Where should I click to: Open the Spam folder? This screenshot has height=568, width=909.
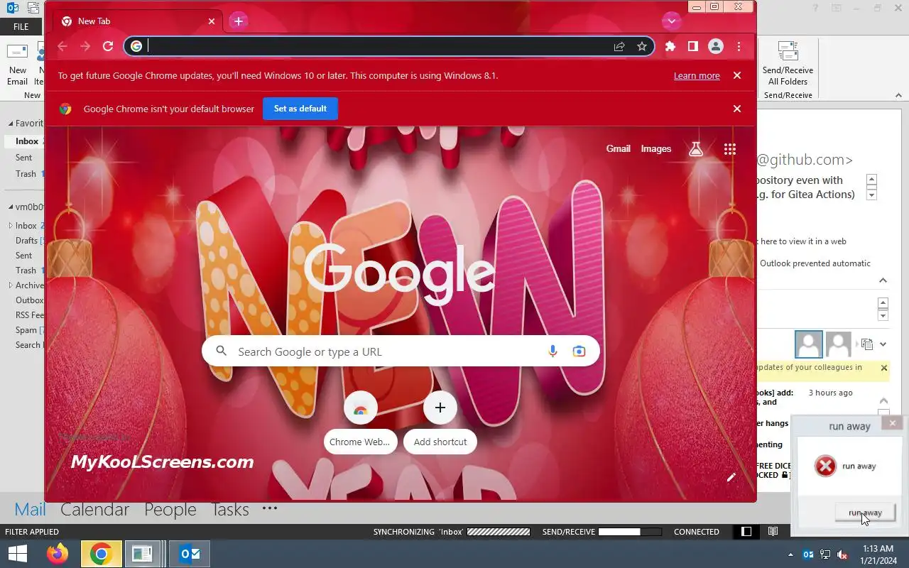(26, 330)
